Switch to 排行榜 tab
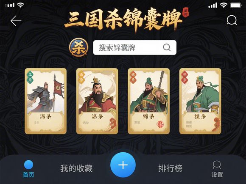 tap(170, 168)
